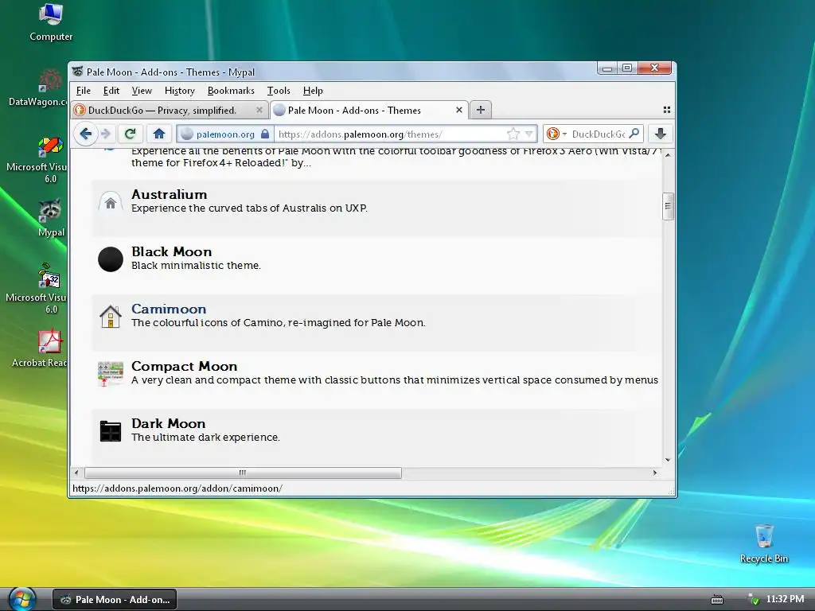Screen dimensions: 815x611
Task: Bookmark this page with the star icon
Action: 513,134
